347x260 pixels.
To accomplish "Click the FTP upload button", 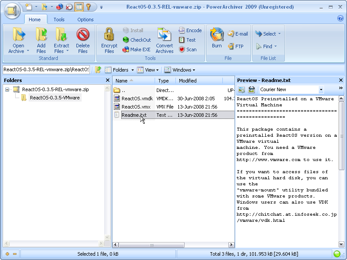I will pos(236,46).
